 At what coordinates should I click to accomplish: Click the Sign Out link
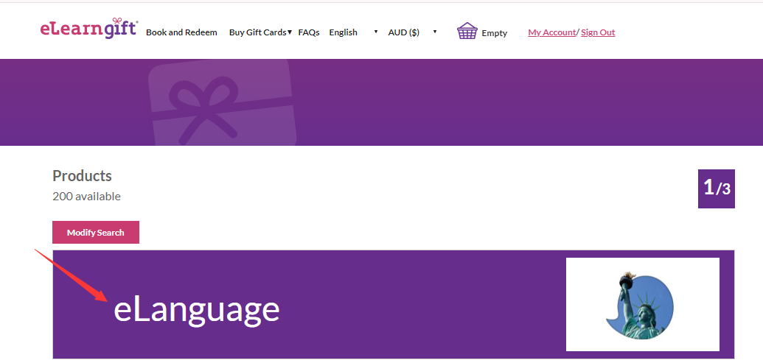pos(598,32)
